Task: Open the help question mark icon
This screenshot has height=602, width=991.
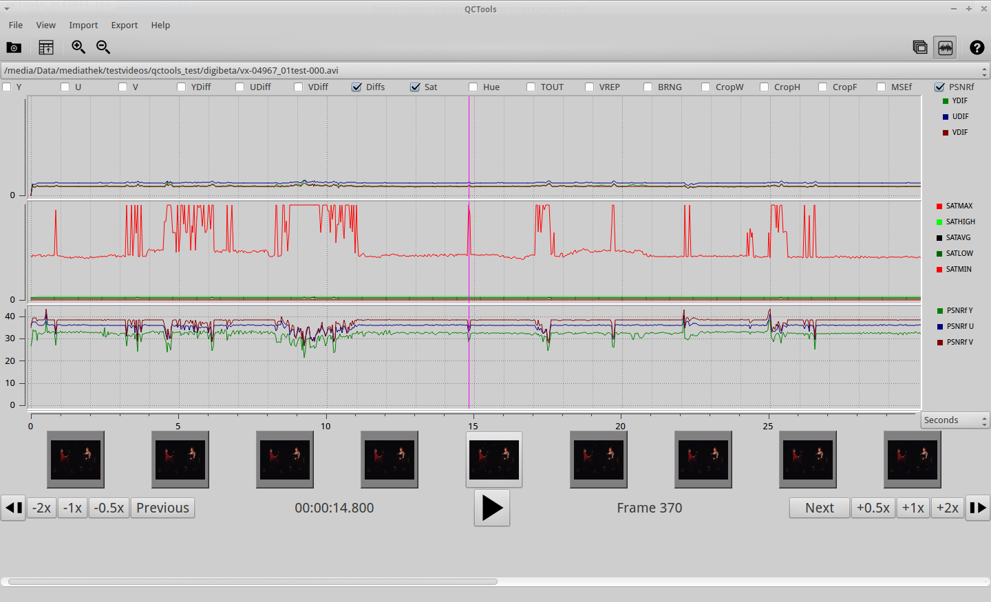Action: click(x=977, y=47)
